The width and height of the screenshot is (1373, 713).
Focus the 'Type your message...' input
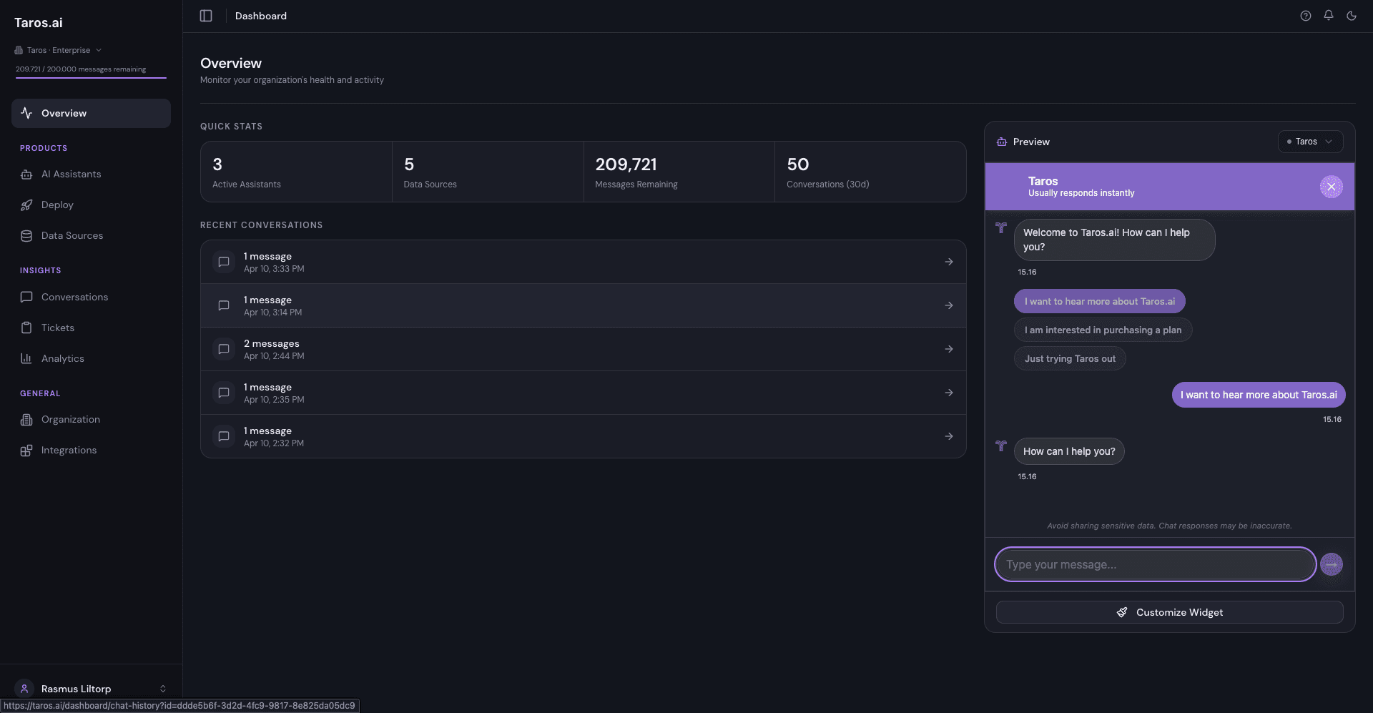click(x=1155, y=565)
